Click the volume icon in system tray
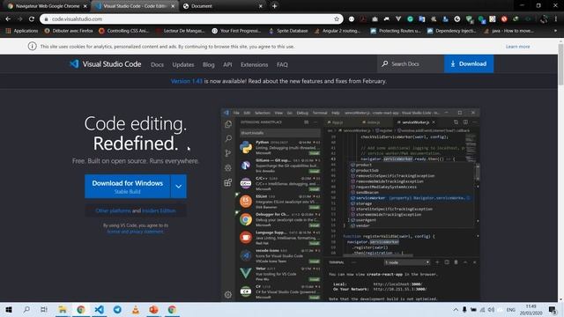 491,310
